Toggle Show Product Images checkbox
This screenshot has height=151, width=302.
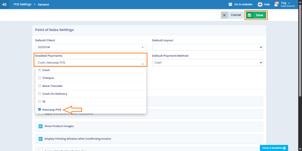click(x=41, y=126)
